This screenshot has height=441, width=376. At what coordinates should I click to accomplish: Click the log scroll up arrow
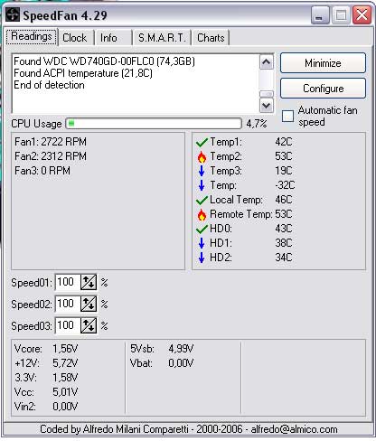click(267, 62)
